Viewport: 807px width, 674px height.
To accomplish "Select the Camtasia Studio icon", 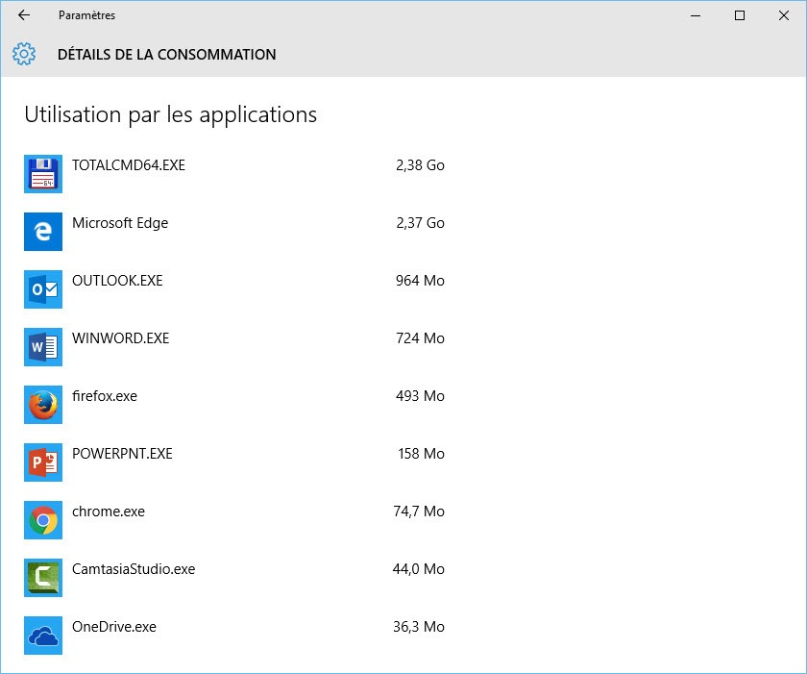I will pyautogui.click(x=42, y=578).
